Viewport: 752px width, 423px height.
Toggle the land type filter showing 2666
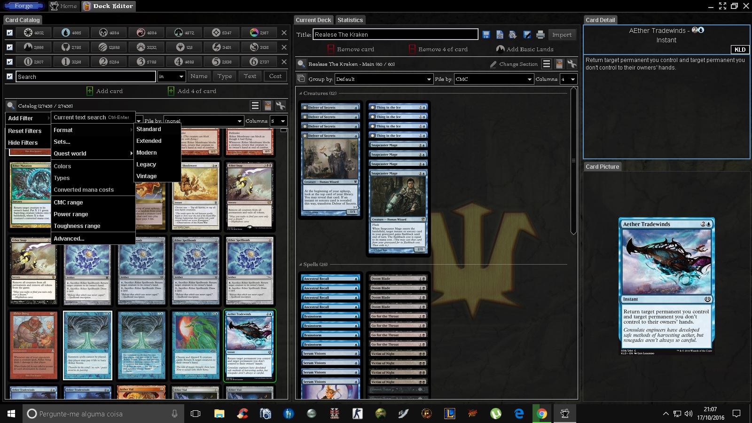(x=34, y=47)
